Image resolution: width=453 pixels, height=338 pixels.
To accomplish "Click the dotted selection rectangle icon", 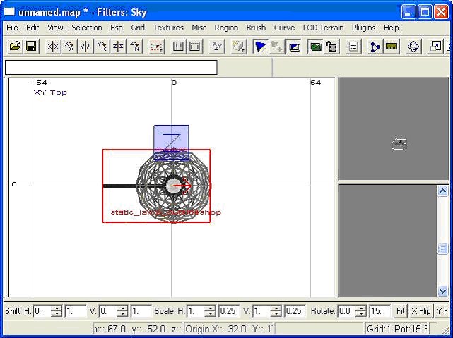I will [157, 47].
